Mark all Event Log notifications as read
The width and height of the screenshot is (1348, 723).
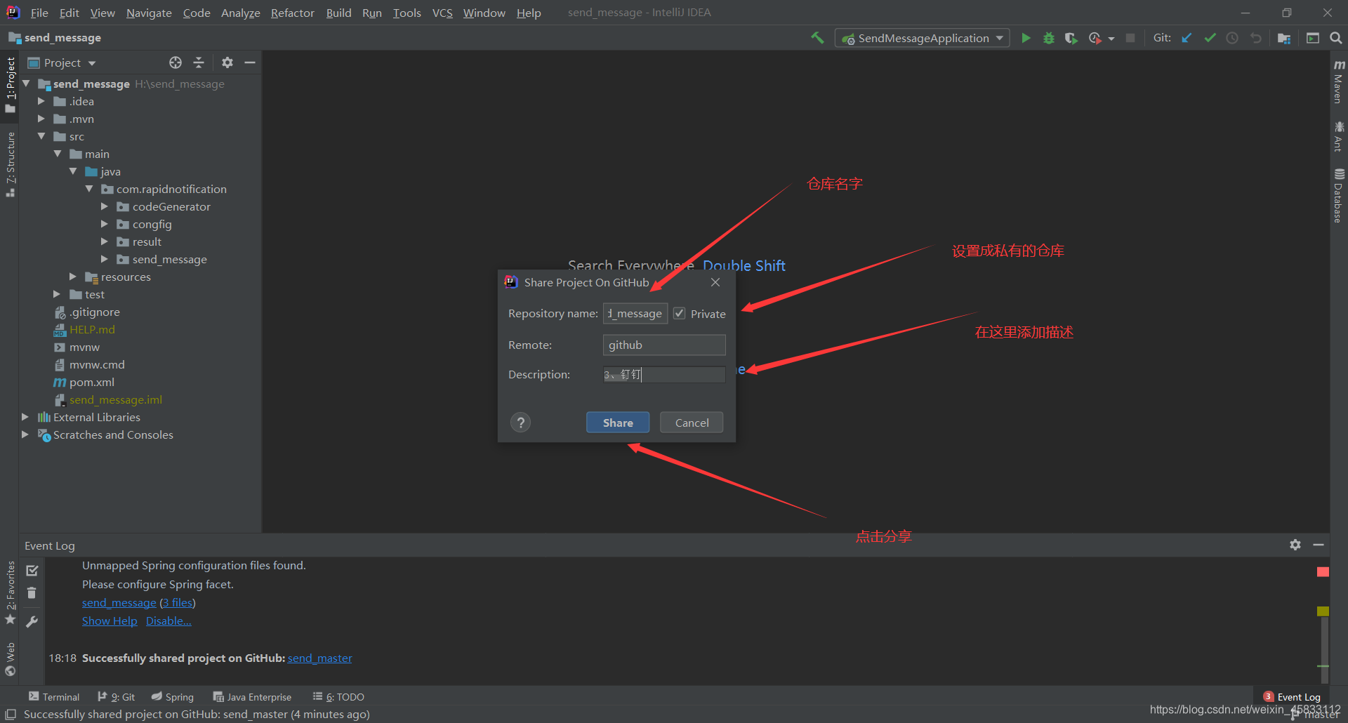(32, 571)
